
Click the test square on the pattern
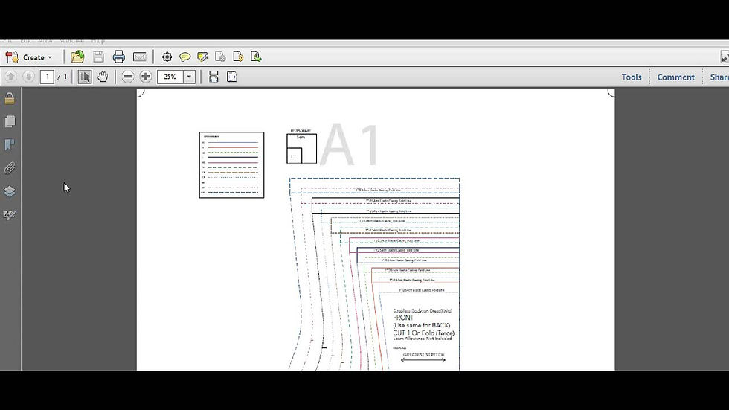click(x=301, y=148)
